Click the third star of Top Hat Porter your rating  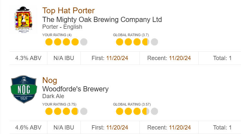click(66, 42)
